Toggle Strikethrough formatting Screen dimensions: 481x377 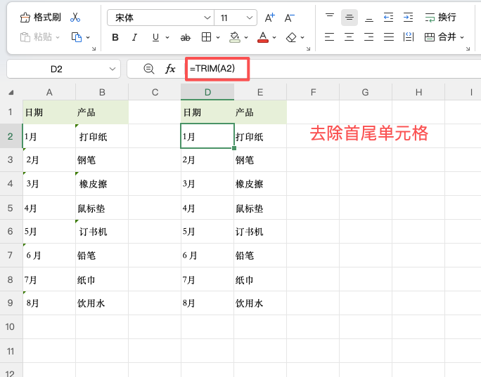tap(185, 37)
